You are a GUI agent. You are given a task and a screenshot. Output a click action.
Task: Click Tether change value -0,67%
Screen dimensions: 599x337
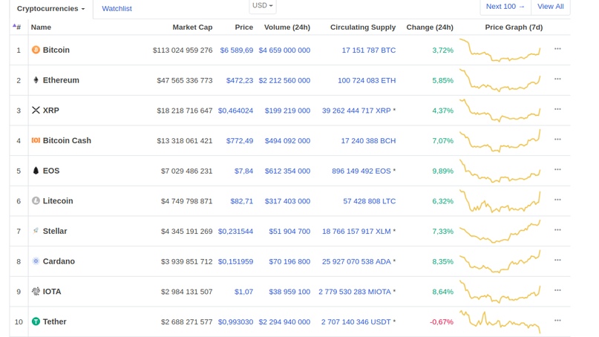pos(442,321)
